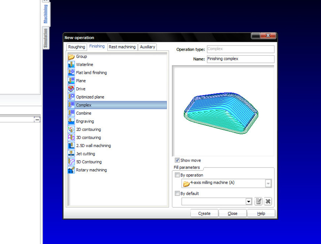Close the New operation dialog with X

(268, 35)
